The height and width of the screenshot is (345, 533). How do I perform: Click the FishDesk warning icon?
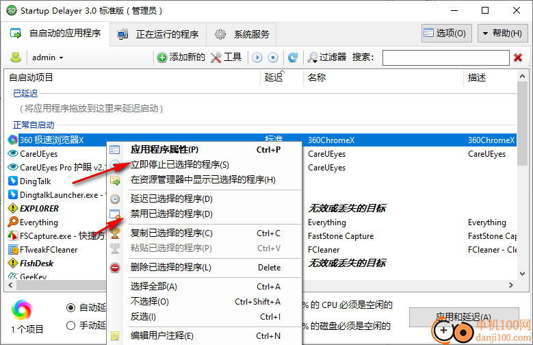click(13, 263)
